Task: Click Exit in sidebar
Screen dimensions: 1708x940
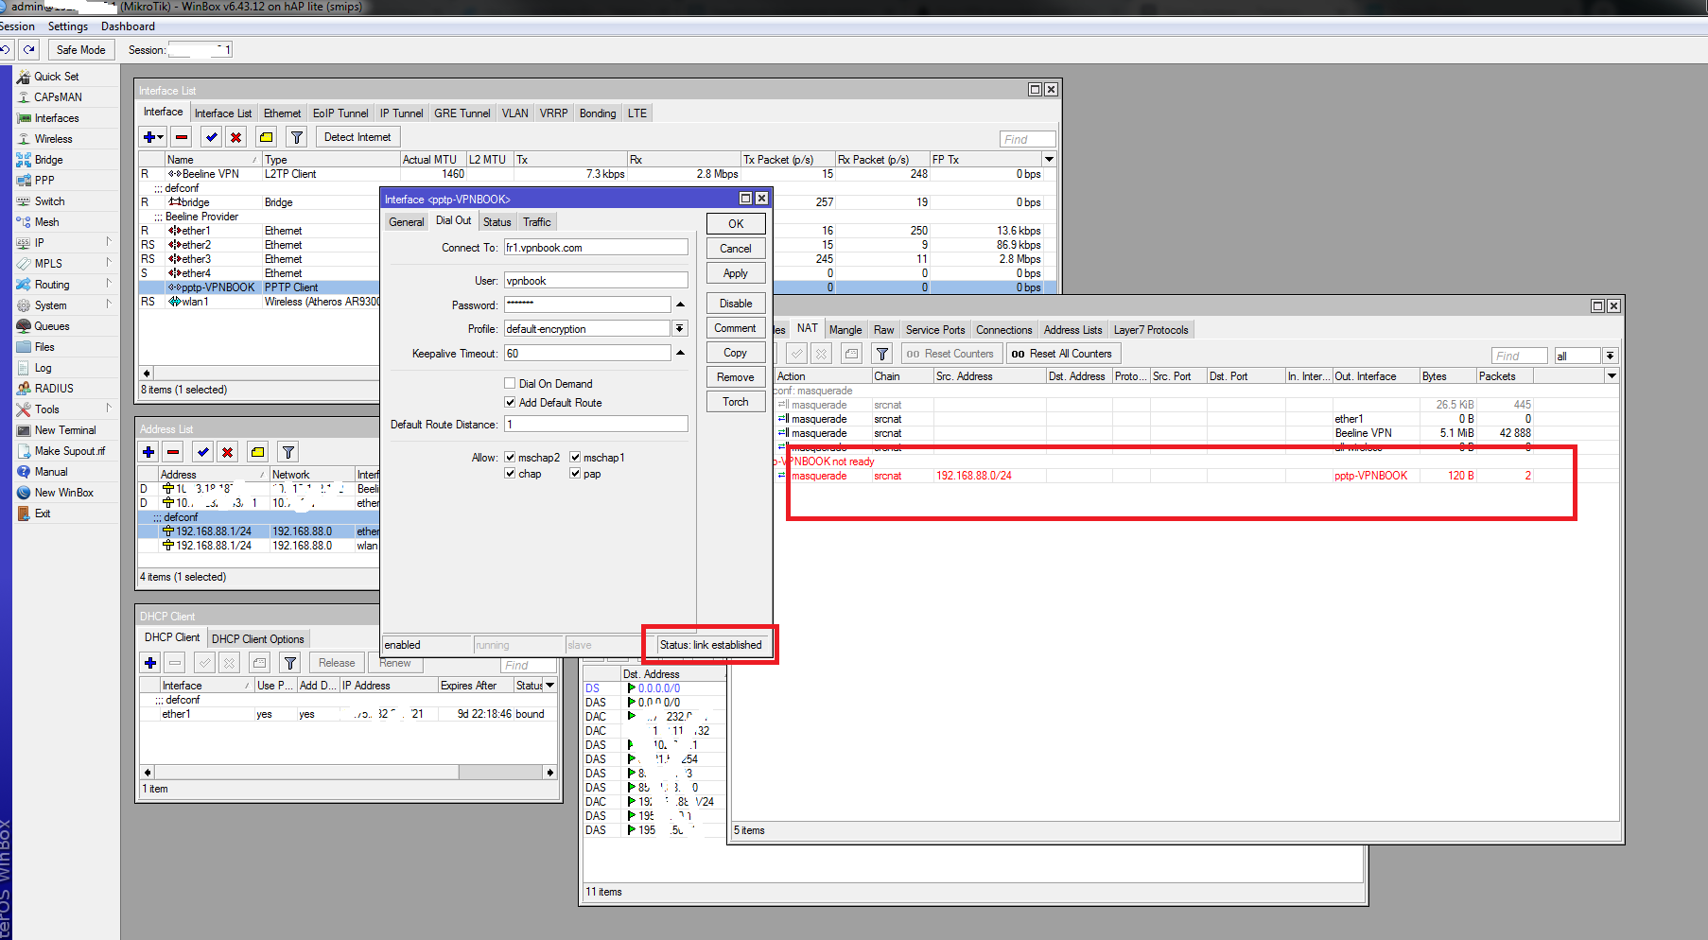Action: tap(43, 514)
